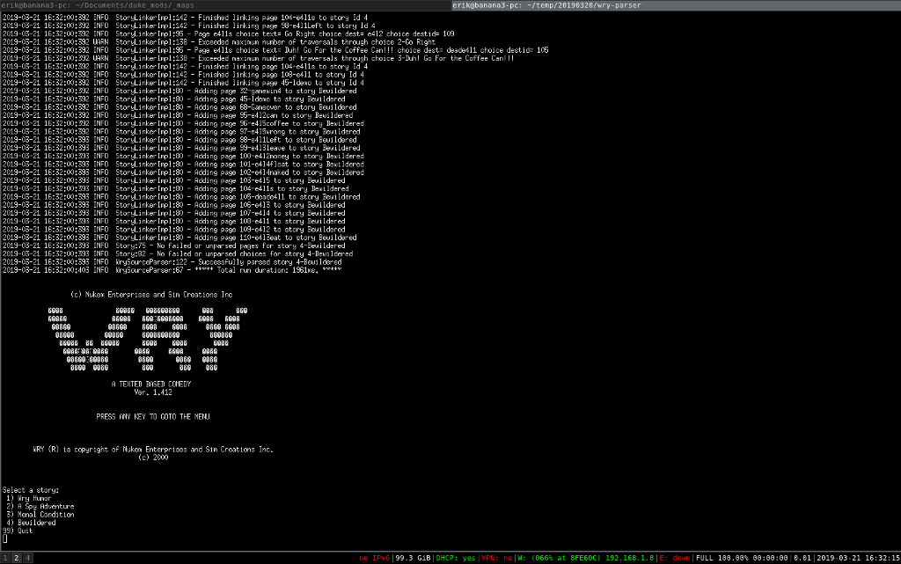The width and height of the screenshot is (901, 564).
Task: Switch to tmux window 1
Action: pyautogui.click(x=4, y=558)
